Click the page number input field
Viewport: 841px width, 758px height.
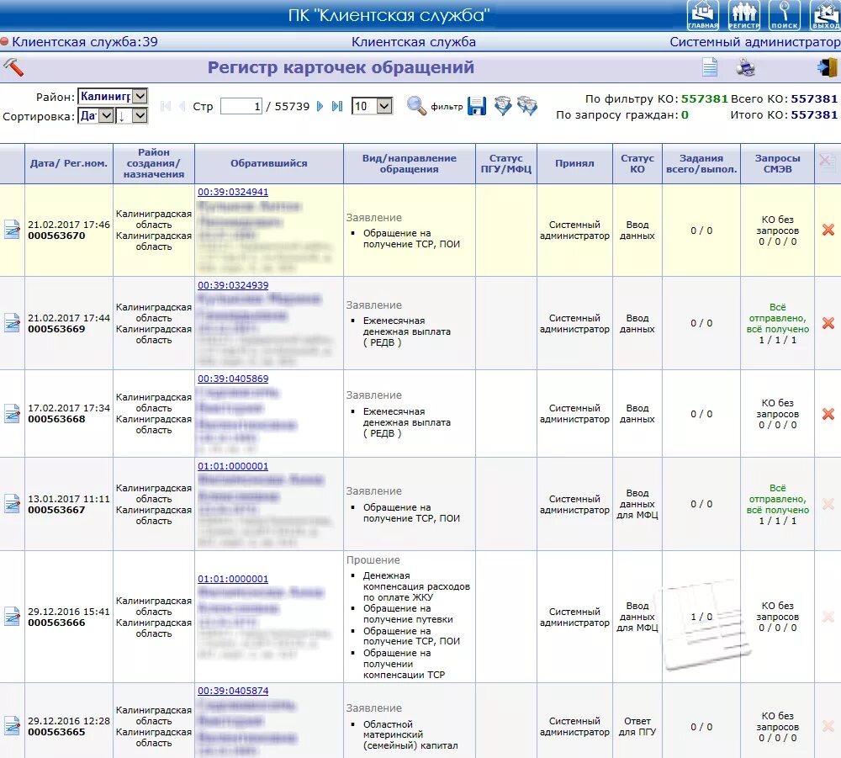(x=241, y=106)
